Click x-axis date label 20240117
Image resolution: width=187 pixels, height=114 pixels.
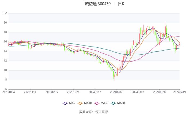click(95, 92)
